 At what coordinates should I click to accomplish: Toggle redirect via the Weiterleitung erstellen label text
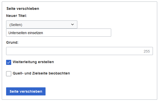(x=33, y=62)
